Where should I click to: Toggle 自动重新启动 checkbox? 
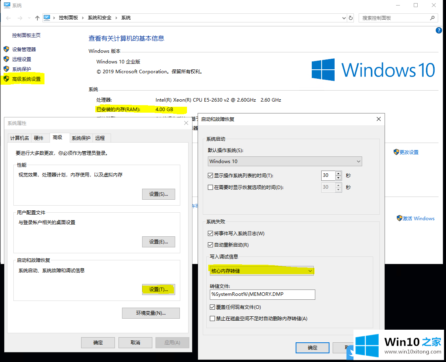pyautogui.click(x=211, y=245)
